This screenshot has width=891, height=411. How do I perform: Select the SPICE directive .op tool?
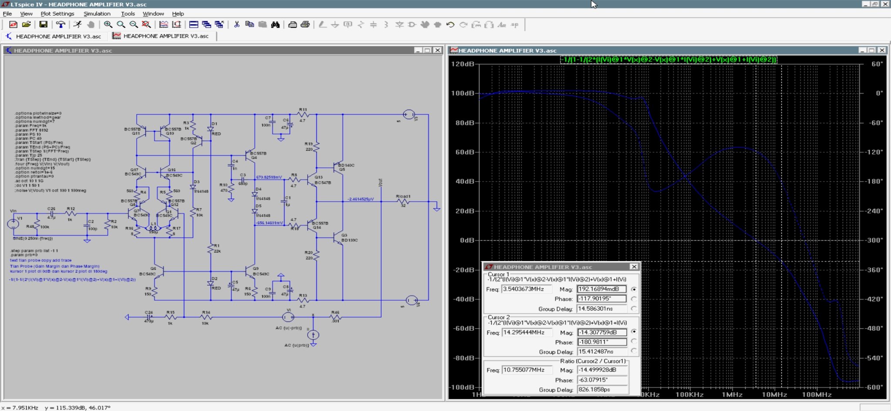pyautogui.click(x=515, y=25)
